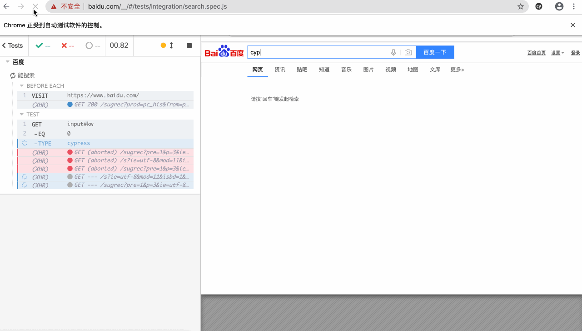Select the aborted /s?ie=utf-8 XHR row
This screenshot has width=582, height=331.
click(105, 160)
